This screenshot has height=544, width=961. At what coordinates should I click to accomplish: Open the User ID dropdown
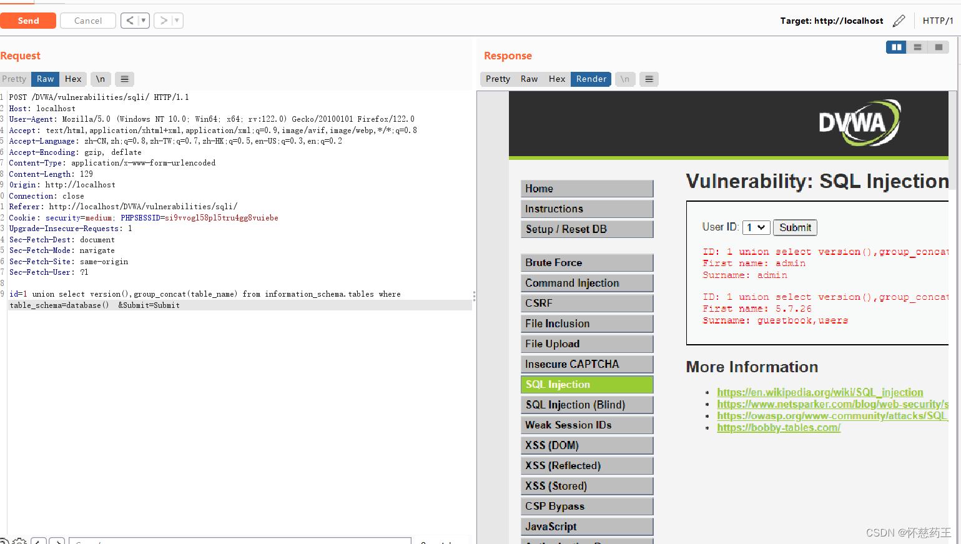coord(756,227)
